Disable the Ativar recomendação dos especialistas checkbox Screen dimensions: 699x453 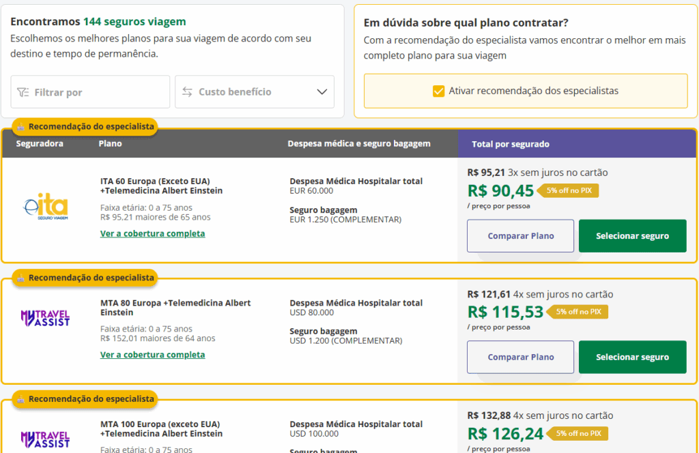pyautogui.click(x=440, y=89)
